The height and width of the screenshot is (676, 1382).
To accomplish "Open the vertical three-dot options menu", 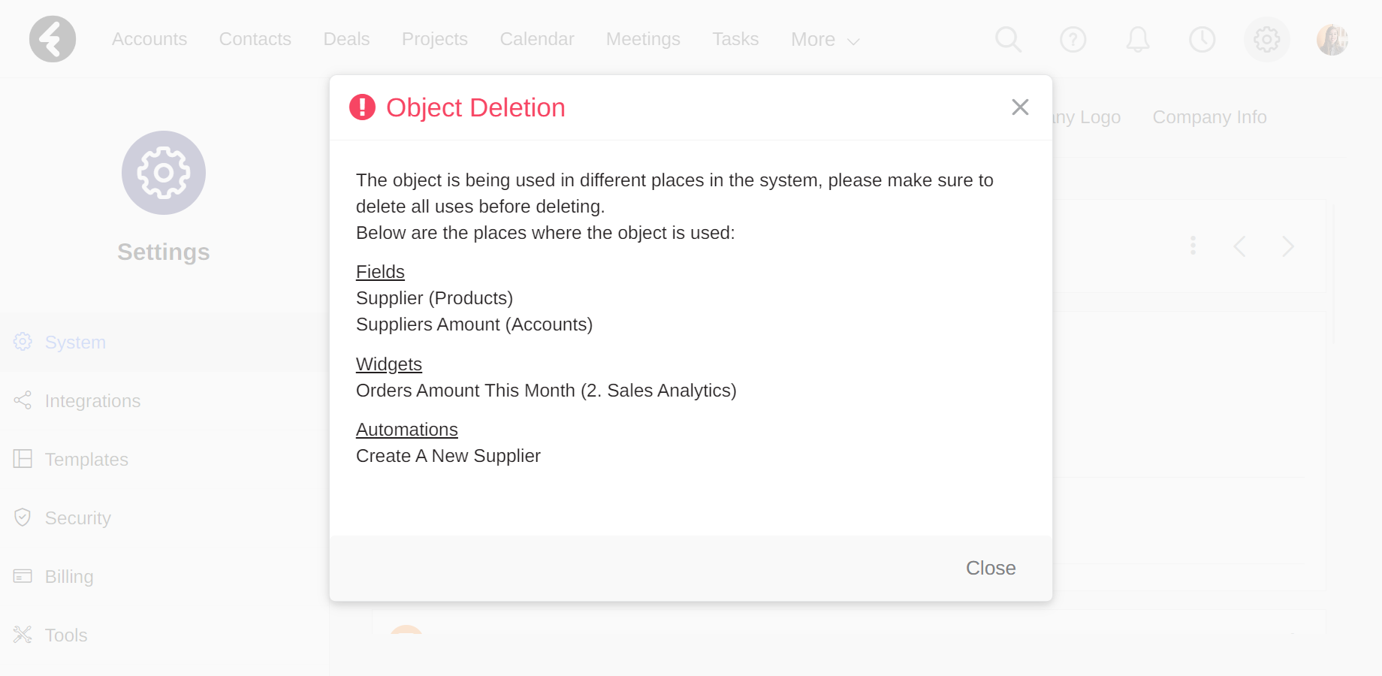I will (x=1193, y=246).
